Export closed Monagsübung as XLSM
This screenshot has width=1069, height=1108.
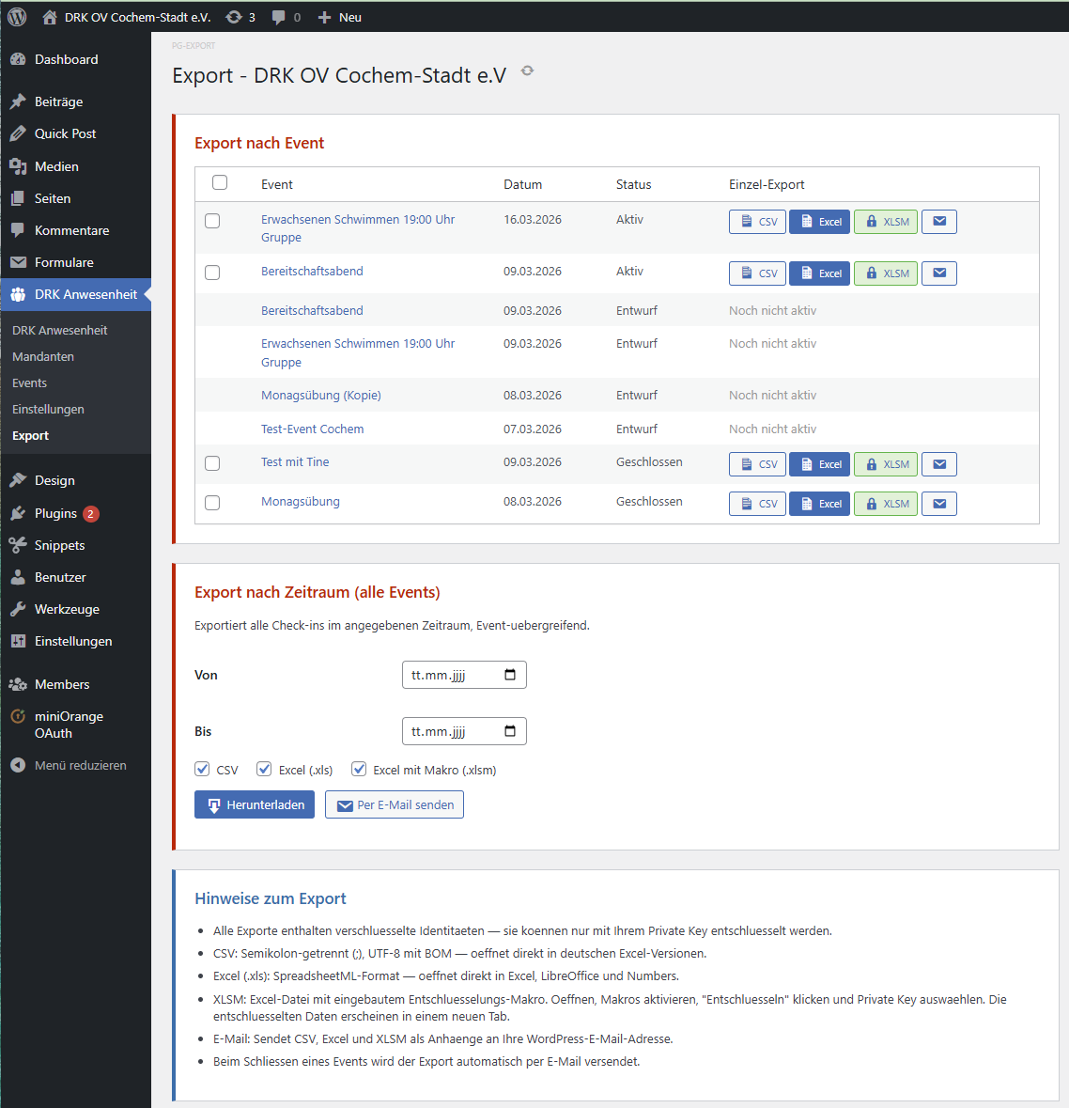(x=886, y=504)
